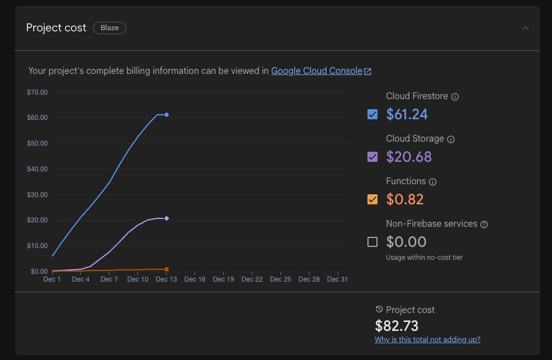Image resolution: width=552 pixels, height=360 pixels.
Task: Click the Why is this total not adding up link
Action: [427, 339]
